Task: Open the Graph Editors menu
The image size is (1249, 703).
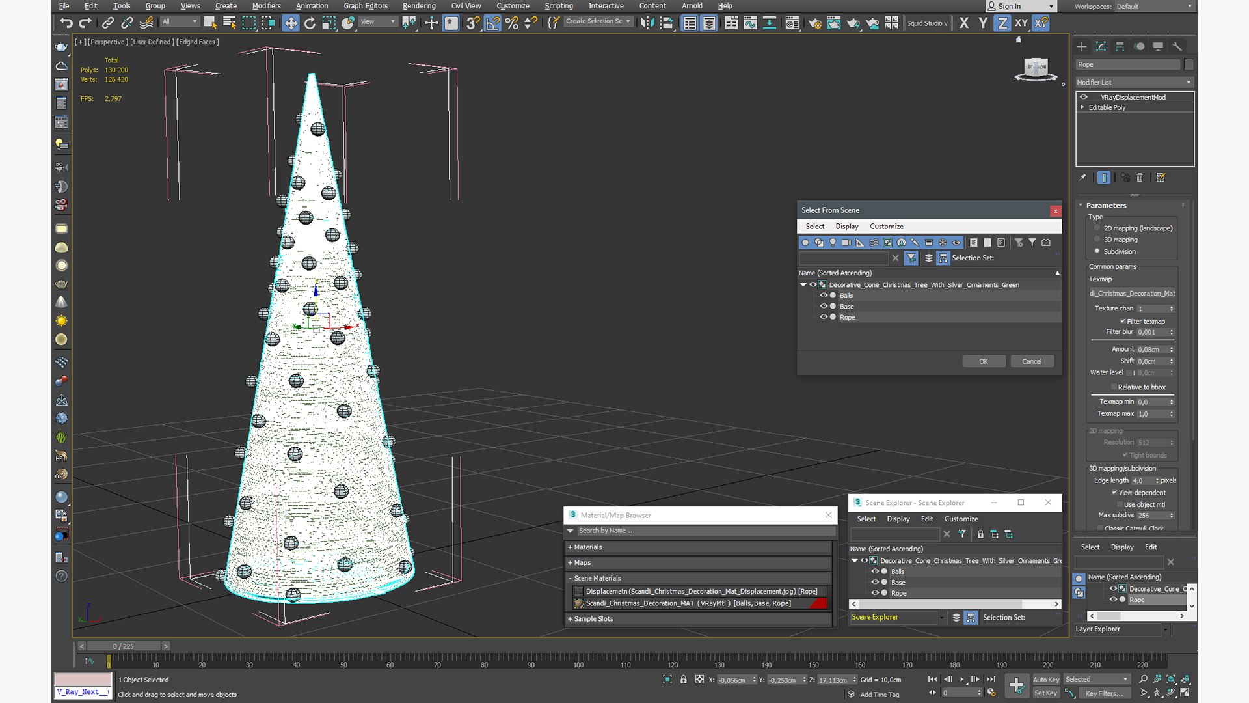Action: point(366,6)
